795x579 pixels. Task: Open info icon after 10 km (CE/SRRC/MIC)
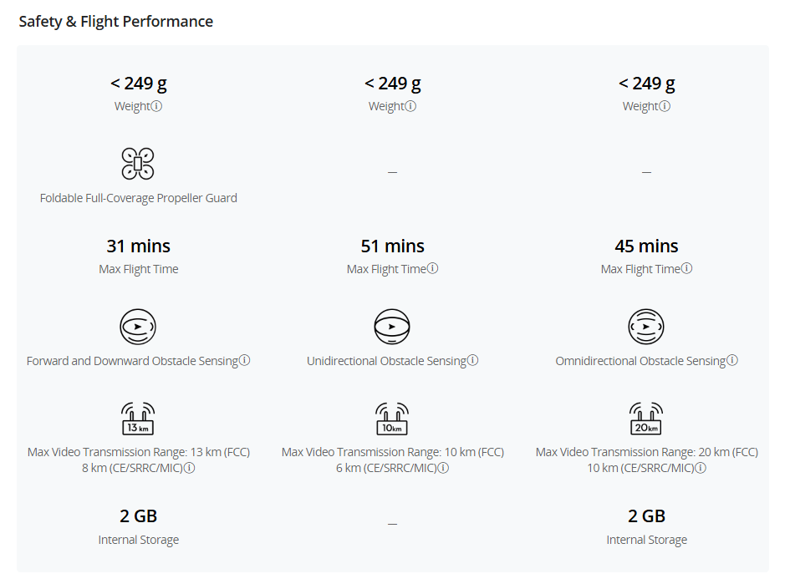coord(701,468)
